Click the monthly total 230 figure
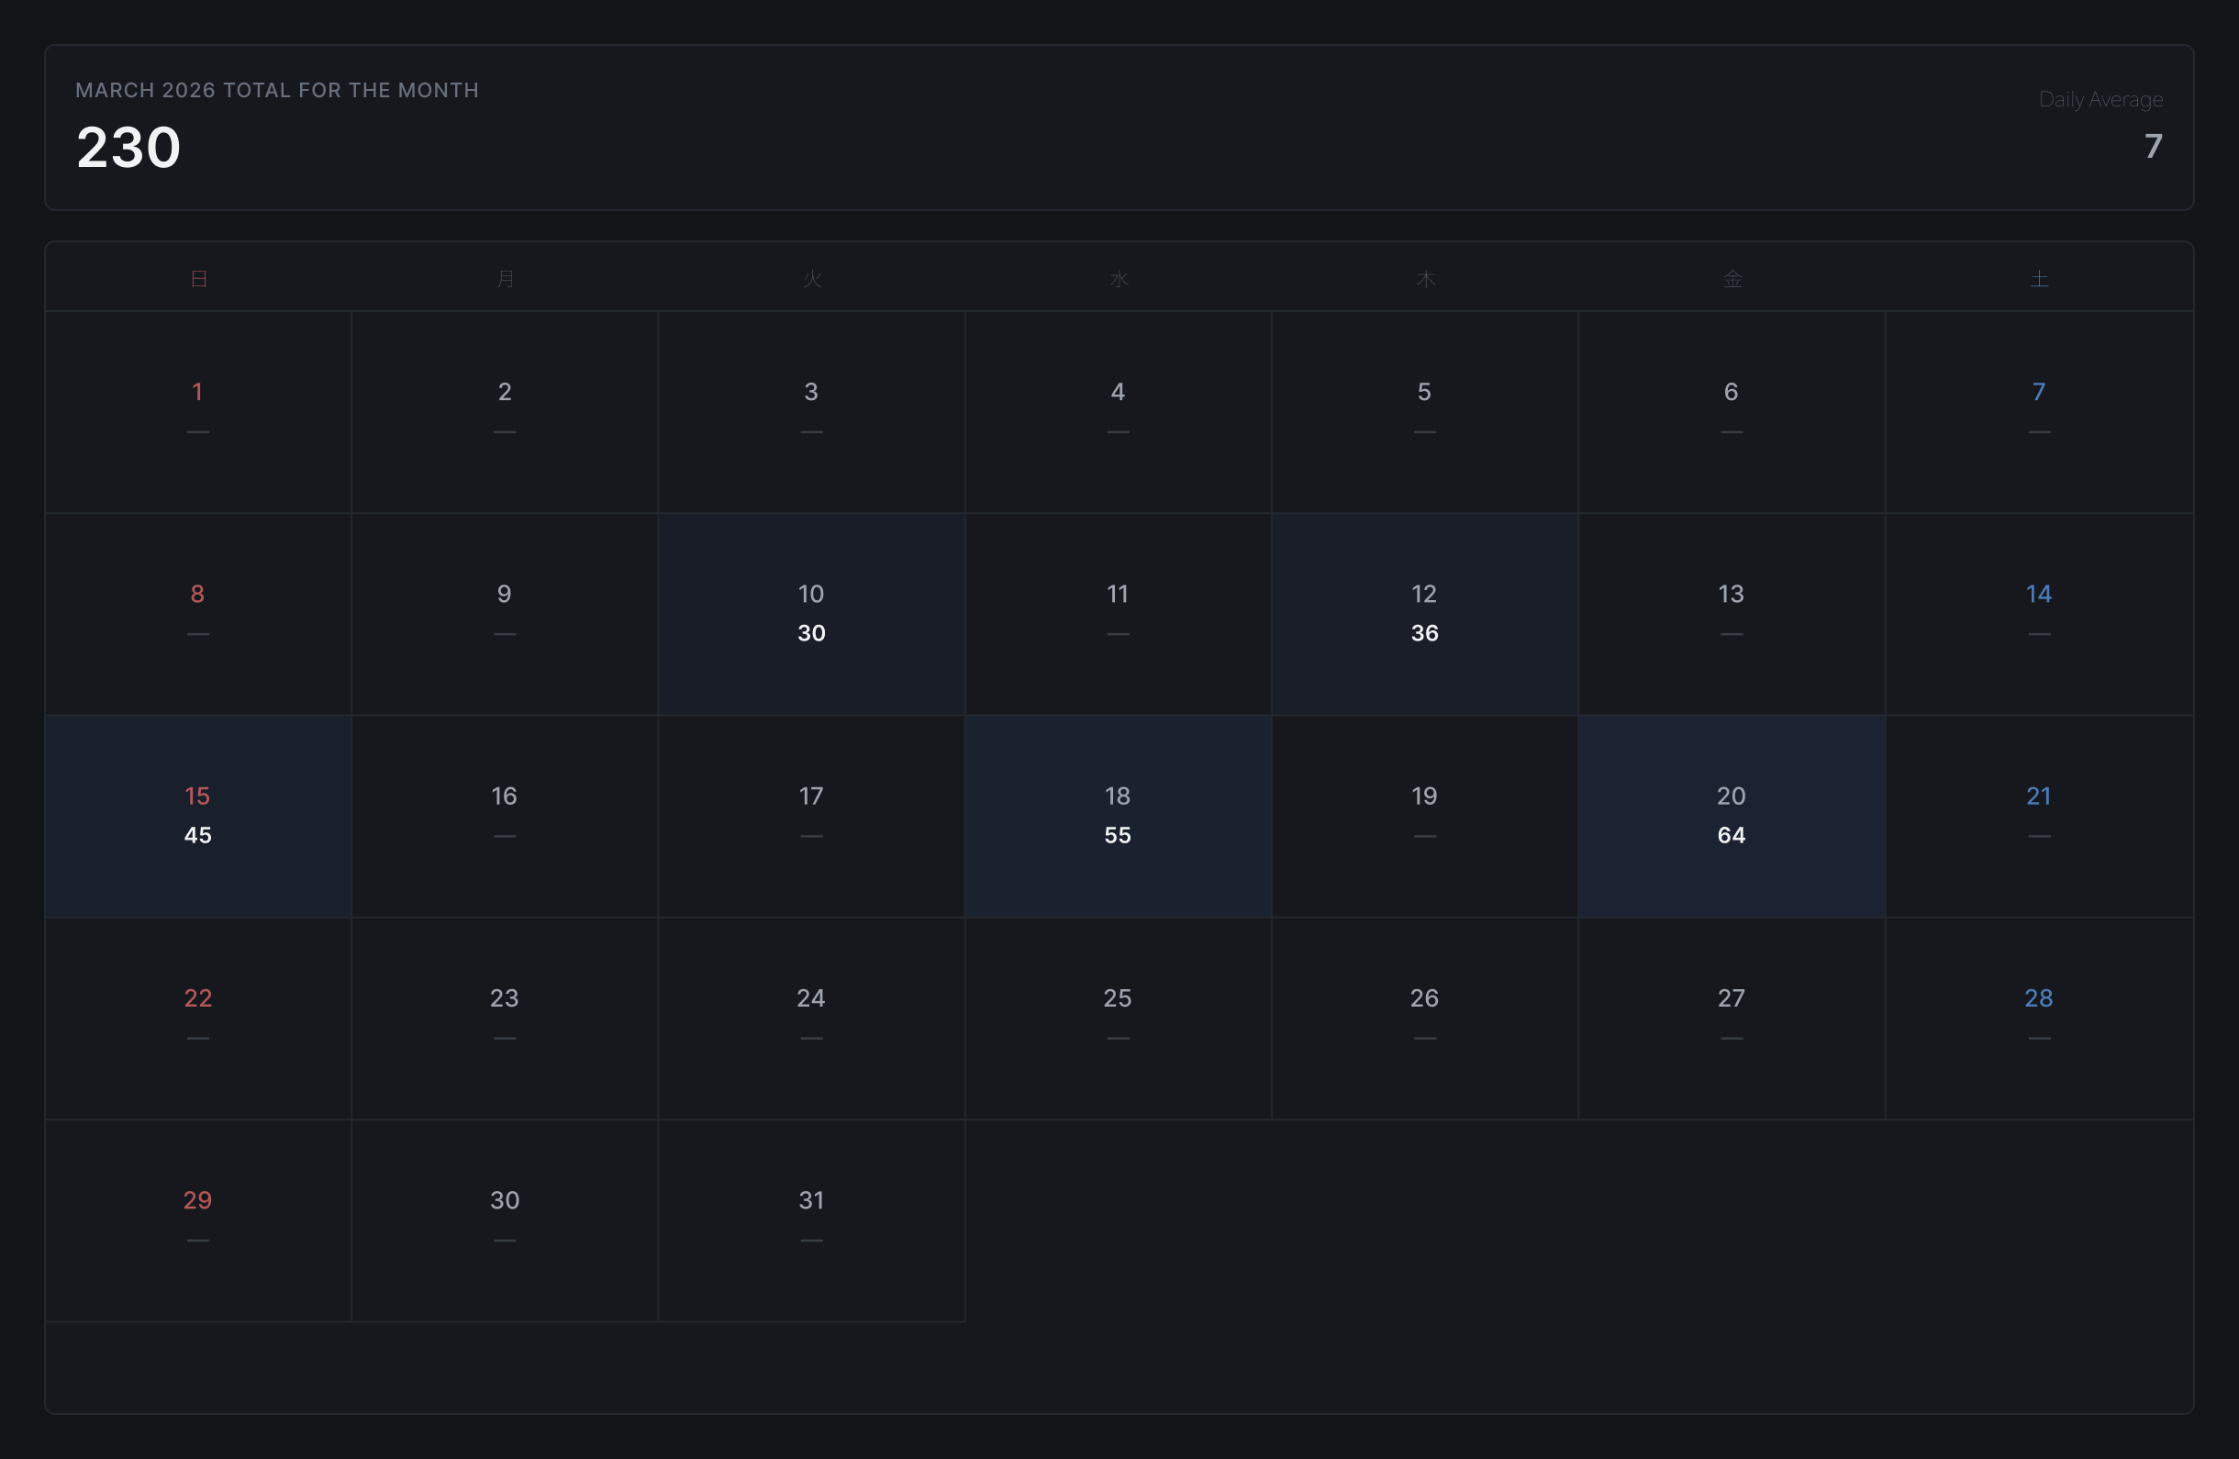The width and height of the screenshot is (2239, 1459). [x=128, y=148]
